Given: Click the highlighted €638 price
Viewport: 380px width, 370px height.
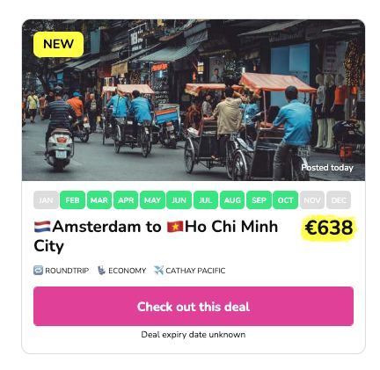Looking at the screenshot, I should [x=329, y=228].
